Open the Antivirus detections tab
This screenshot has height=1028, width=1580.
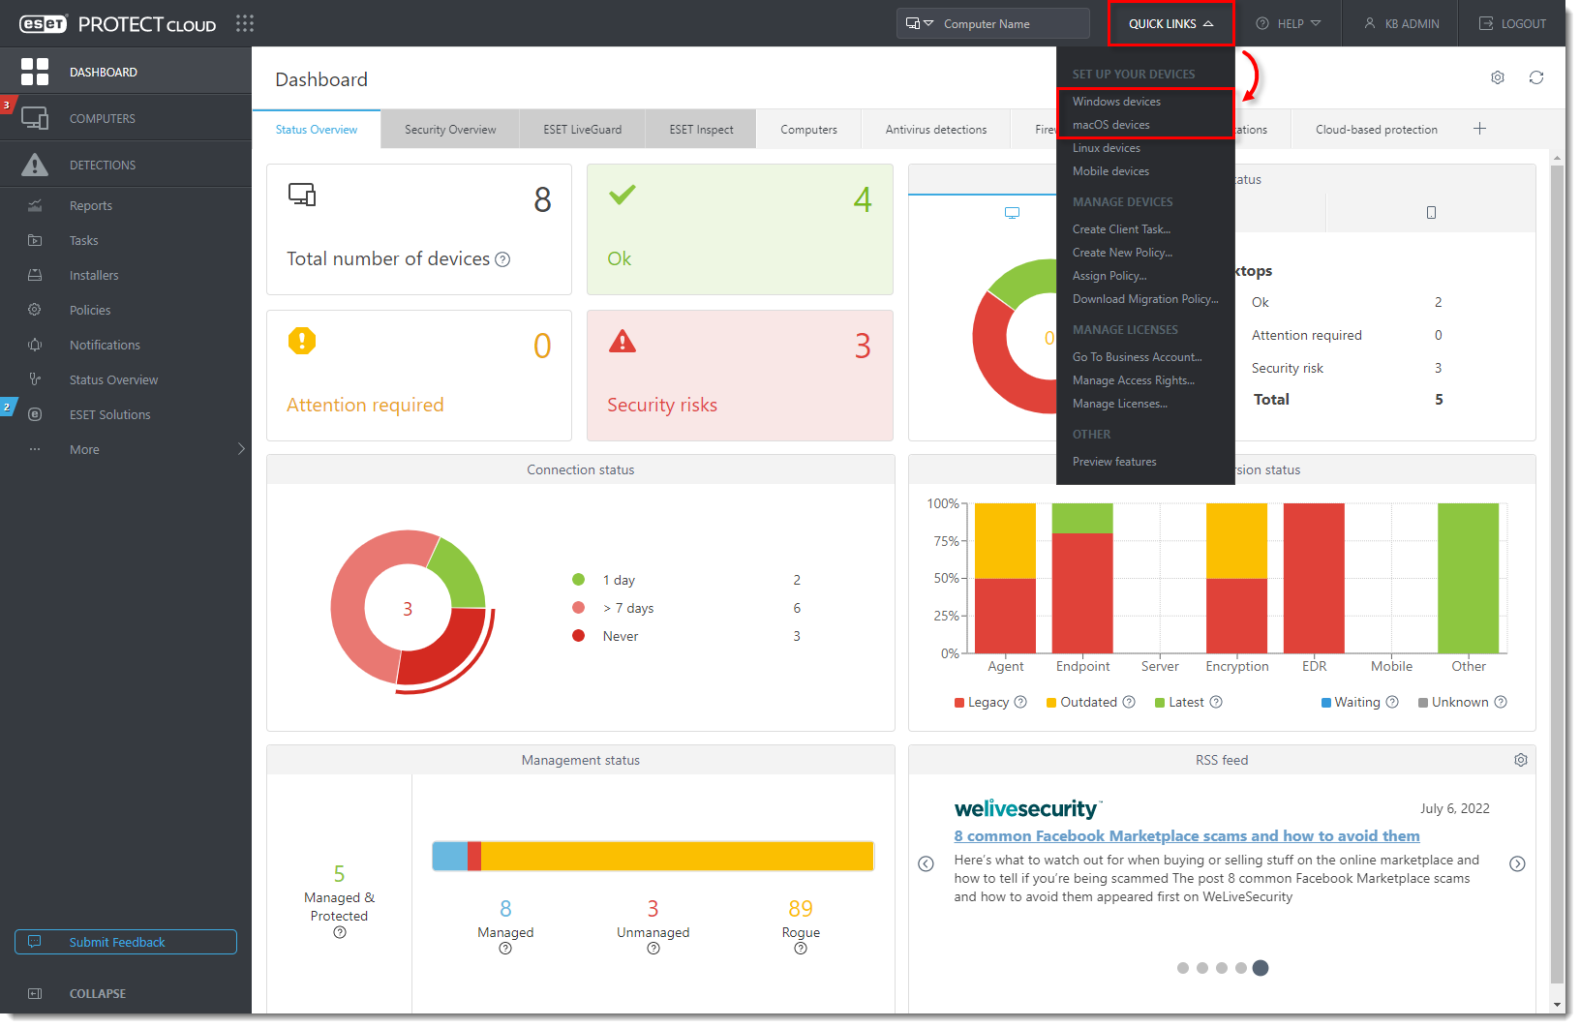tap(936, 130)
